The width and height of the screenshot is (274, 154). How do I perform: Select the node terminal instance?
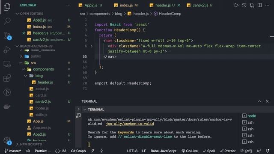click(249, 116)
